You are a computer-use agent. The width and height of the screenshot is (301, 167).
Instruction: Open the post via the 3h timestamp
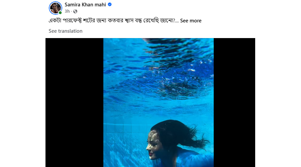click(x=67, y=11)
